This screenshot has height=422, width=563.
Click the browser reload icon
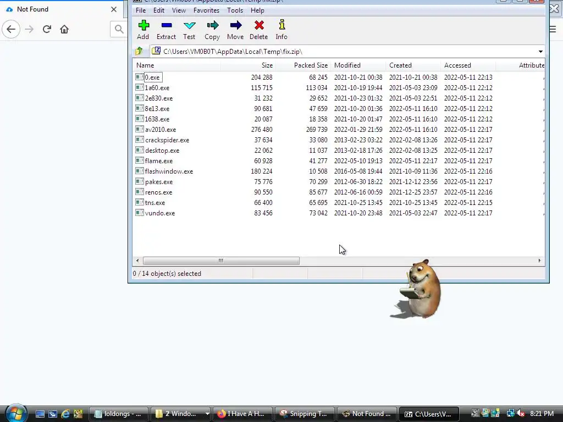pyautogui.click(x=47, y=29)
